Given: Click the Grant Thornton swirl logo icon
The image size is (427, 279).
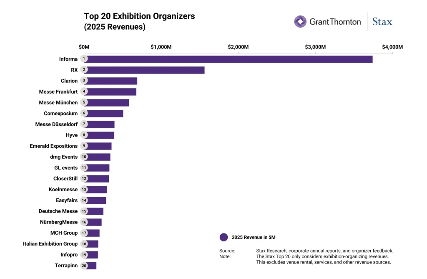Looking at the screenshot, I should [x=300, y=22].
